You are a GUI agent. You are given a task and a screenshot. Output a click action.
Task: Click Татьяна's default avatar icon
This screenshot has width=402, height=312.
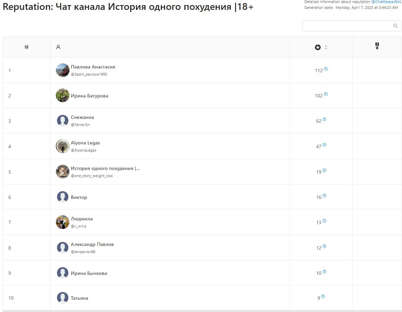(x=63, y=298)
